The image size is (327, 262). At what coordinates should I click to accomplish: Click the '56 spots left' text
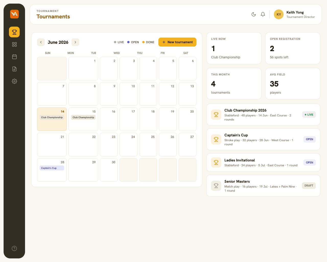279,57
